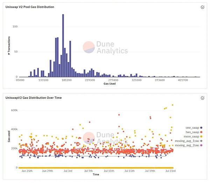The image size is (210, 183).
Task: Click the 'Gas Used' x-axis title on histogram
Action: point(110,84)
